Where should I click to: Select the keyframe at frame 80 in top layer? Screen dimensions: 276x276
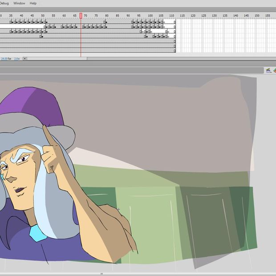point(106,22)
